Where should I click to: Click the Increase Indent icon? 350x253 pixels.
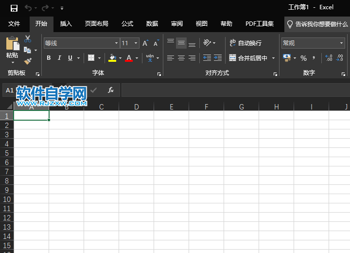click(218, 58)
